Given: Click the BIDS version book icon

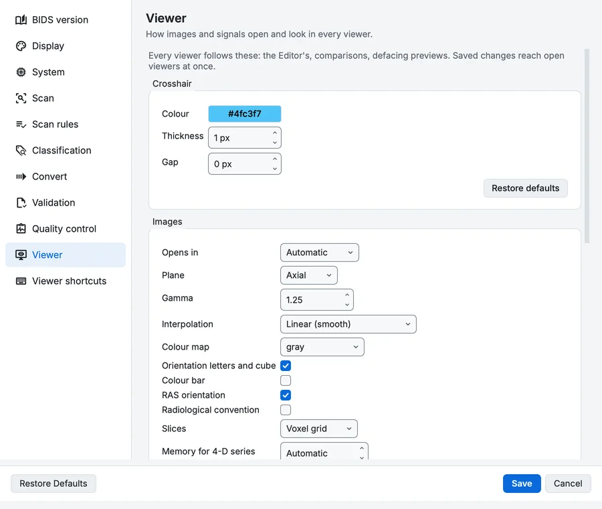Looking at the screenshot, I should (21, 19).
